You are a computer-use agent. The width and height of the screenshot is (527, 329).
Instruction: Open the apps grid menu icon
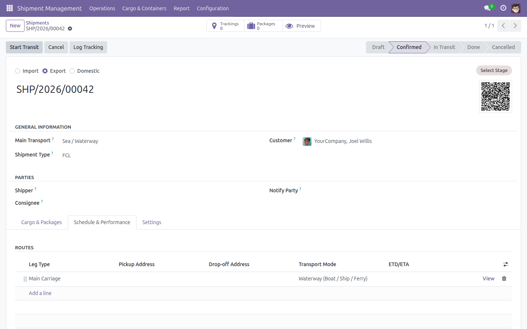point(10,8)
